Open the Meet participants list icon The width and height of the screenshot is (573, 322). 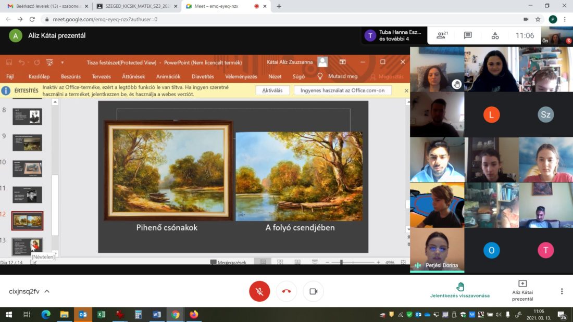pos(442,35)
